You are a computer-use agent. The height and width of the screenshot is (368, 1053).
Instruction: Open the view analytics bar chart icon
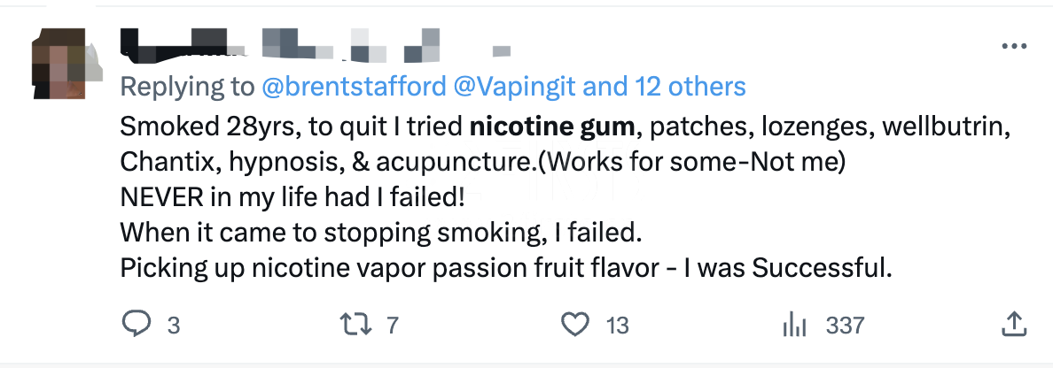796,325
